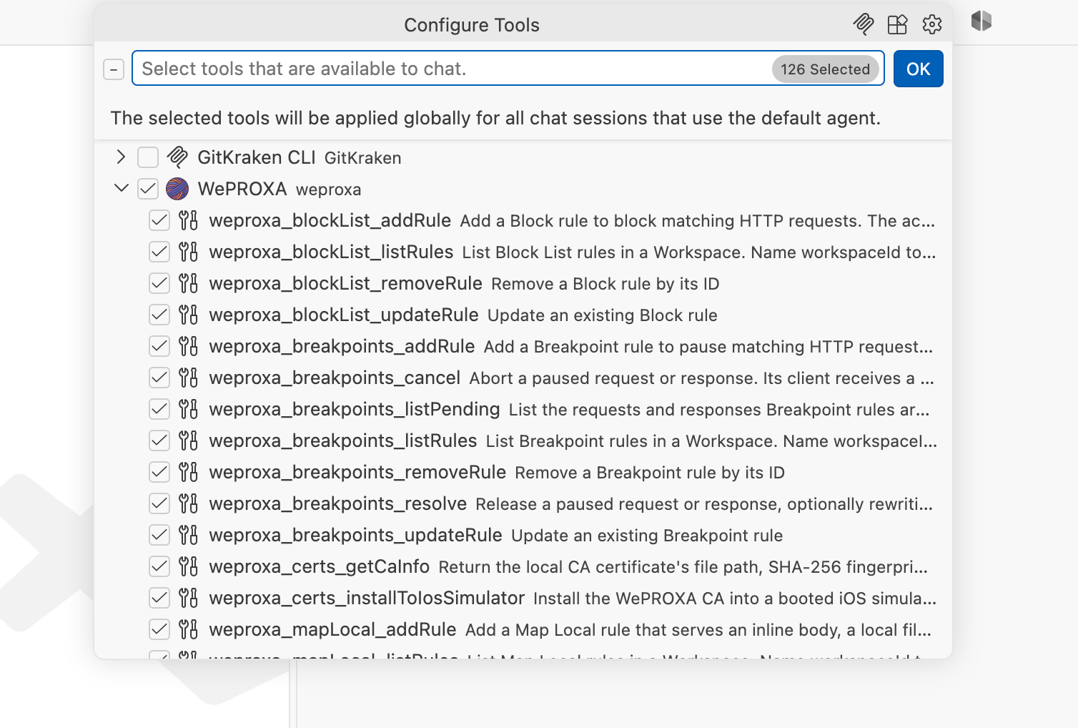
Task: Disable weproxa_blockList_removeRule checkbox
Action: pyautogui.click(x=159, y=283)
